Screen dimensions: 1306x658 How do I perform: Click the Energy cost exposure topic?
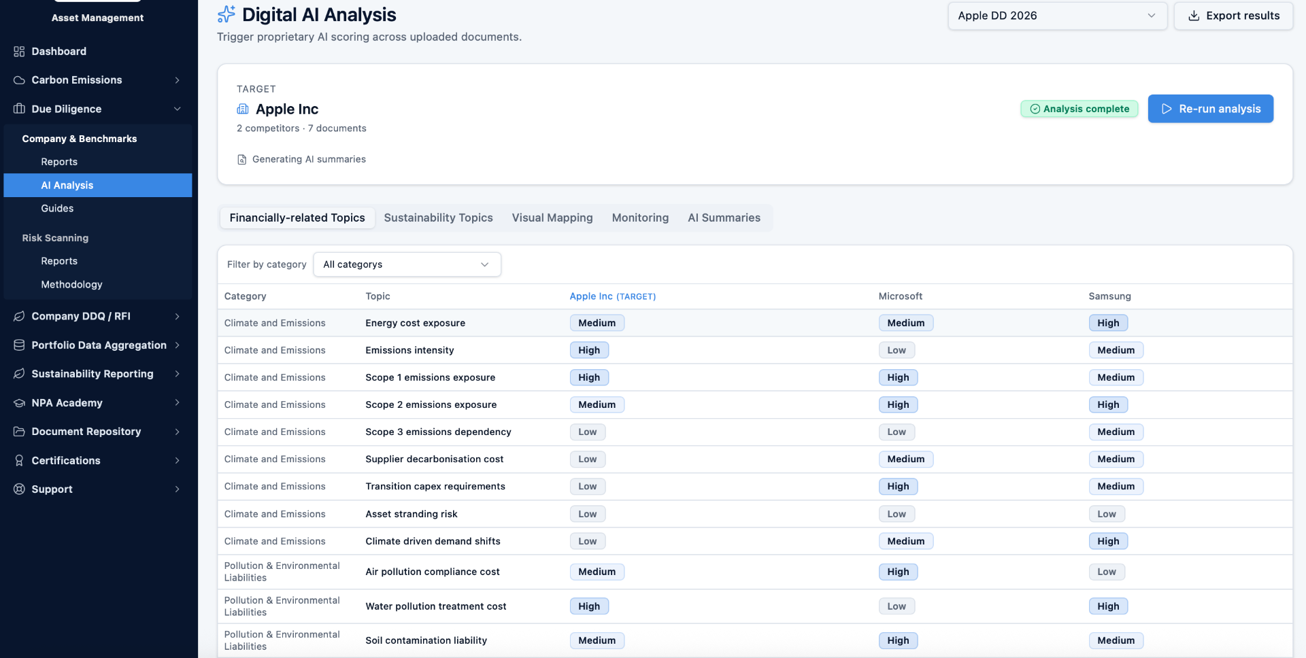[415, 324]
